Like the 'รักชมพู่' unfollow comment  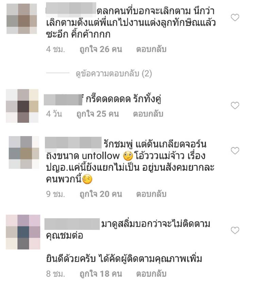coord(235,151)
